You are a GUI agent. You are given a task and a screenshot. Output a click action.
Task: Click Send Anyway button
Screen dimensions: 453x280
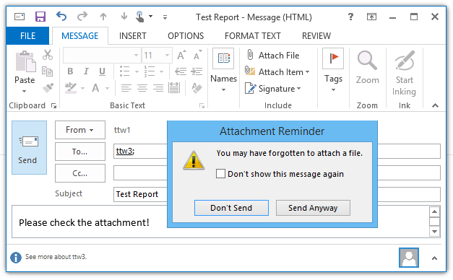tap(313, 208)
